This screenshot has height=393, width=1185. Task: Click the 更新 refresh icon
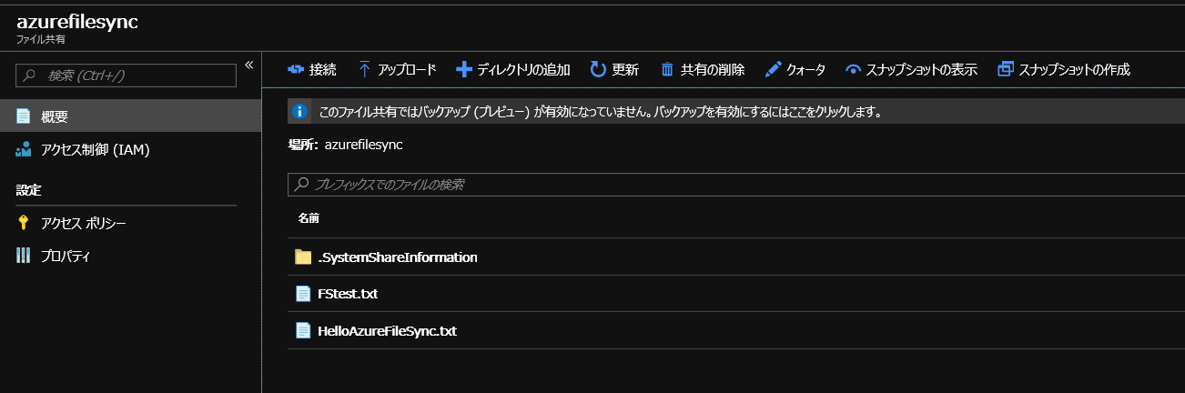598,69
